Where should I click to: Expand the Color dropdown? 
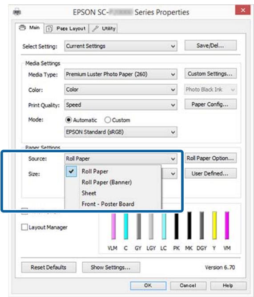coord(121,90)
